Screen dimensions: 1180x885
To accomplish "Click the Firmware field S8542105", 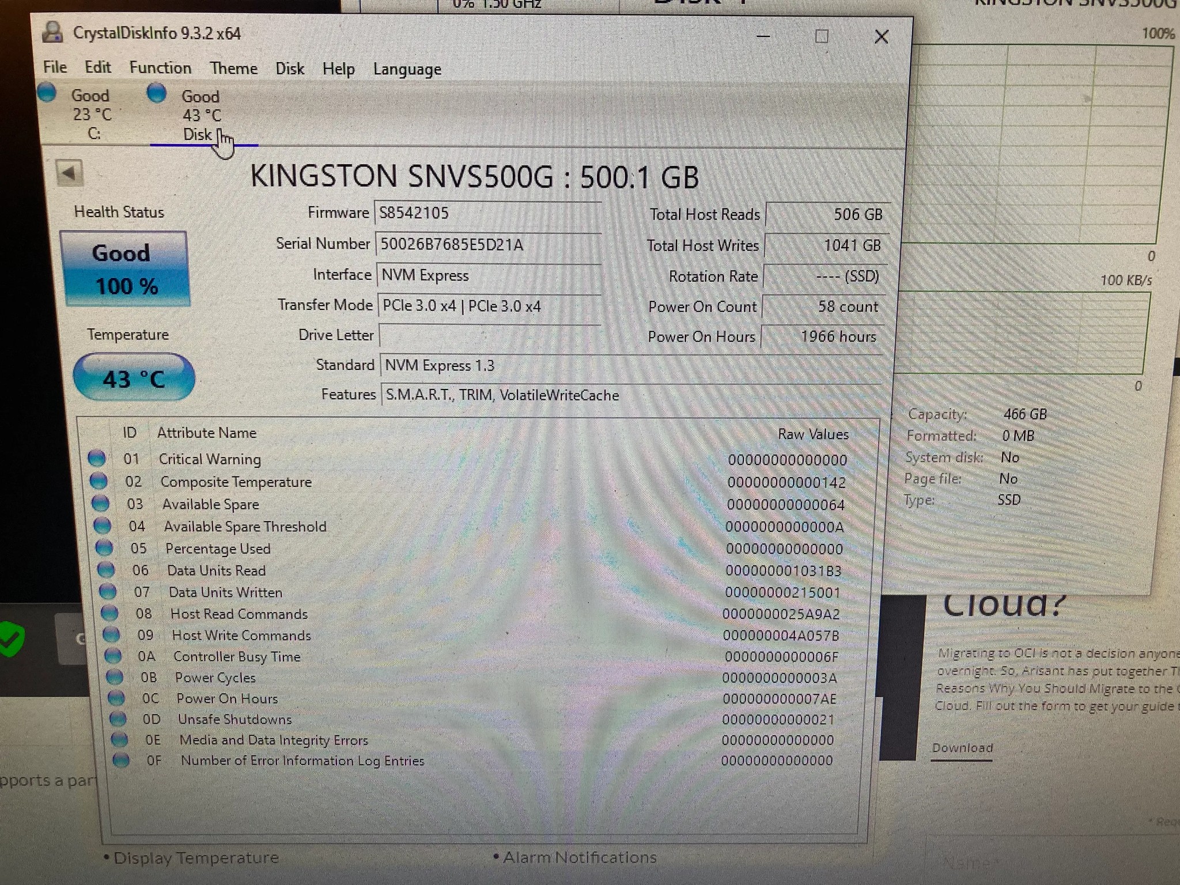I will [487, 213].
